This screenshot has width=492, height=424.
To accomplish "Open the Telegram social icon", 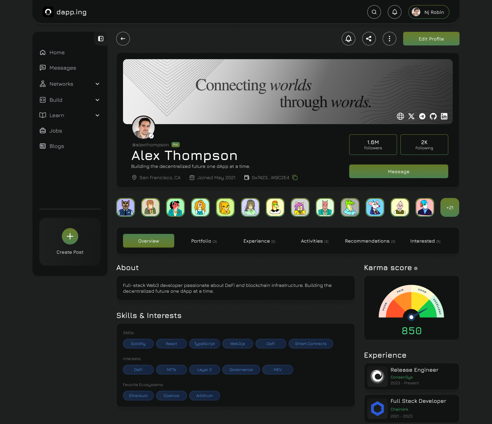I will [422, 116].
